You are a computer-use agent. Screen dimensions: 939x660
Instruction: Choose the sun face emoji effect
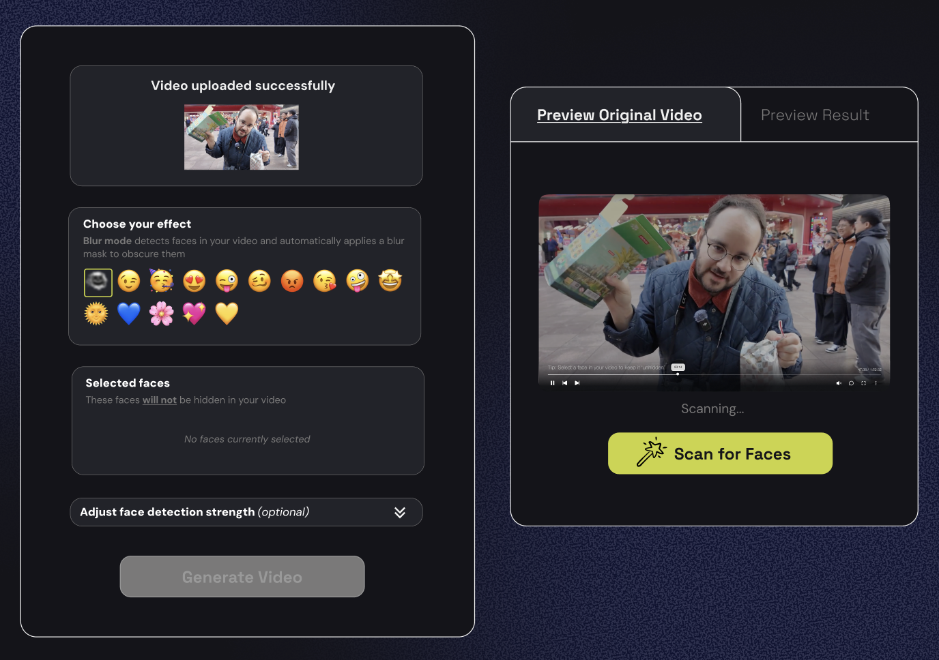pos(96,314)
